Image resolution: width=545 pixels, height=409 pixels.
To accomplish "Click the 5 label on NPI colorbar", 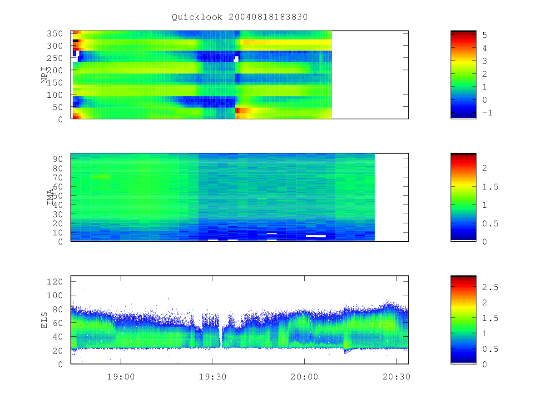I will tap(485, 35).
